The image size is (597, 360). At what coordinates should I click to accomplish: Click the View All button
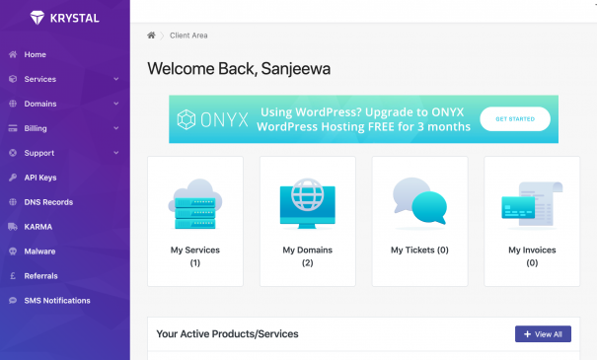543,334
